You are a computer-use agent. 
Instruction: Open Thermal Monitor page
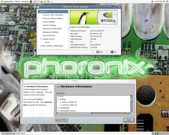click(x=49, y=36)
